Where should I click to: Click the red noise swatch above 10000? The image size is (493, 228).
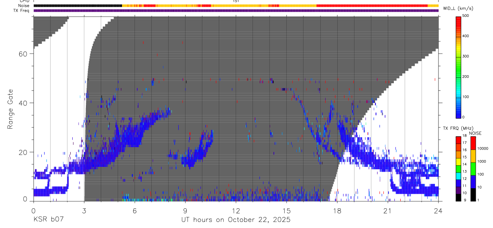473,143
